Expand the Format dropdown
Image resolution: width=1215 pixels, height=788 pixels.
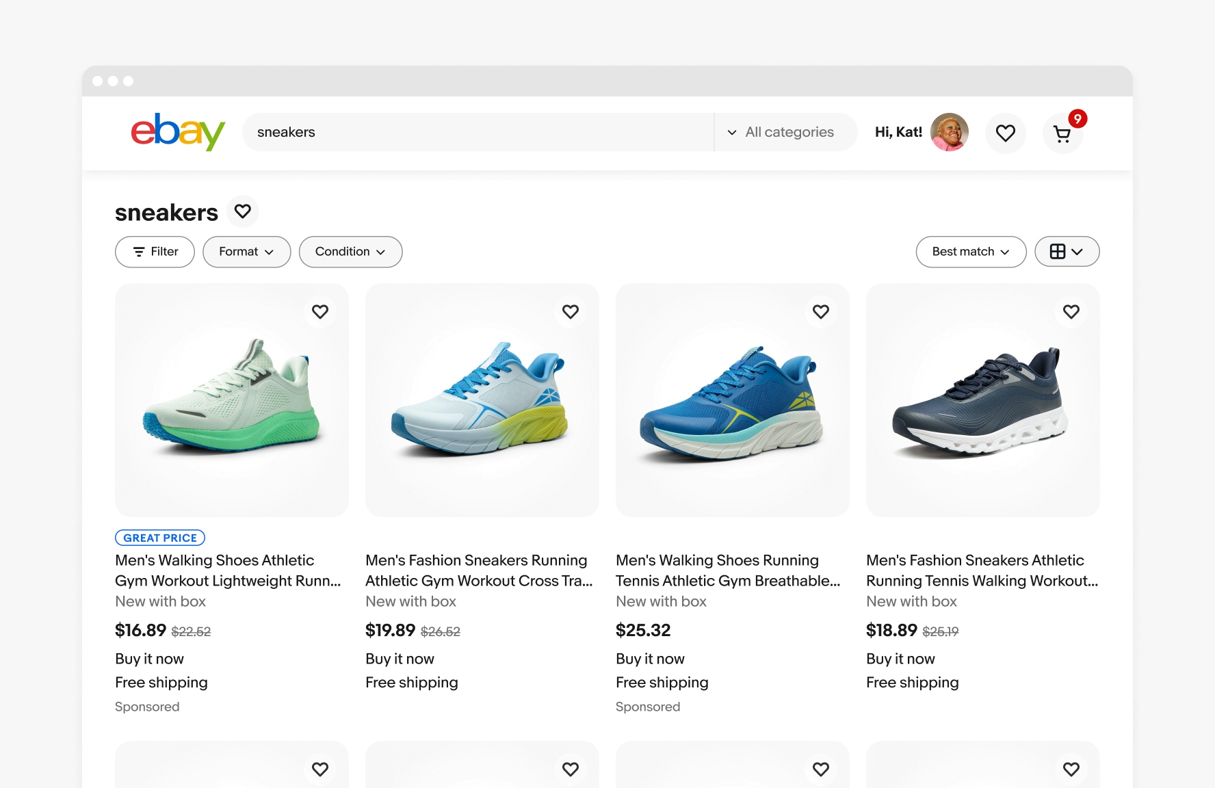pyautogui.click(x=246, y=252)
